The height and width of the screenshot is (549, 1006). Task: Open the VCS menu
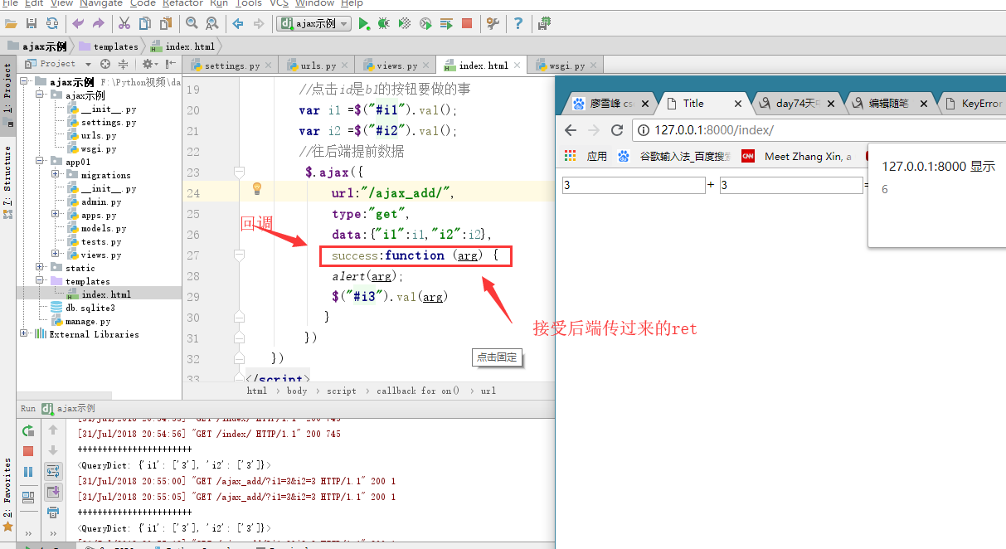pyautogui.click(x=279, y=4)
